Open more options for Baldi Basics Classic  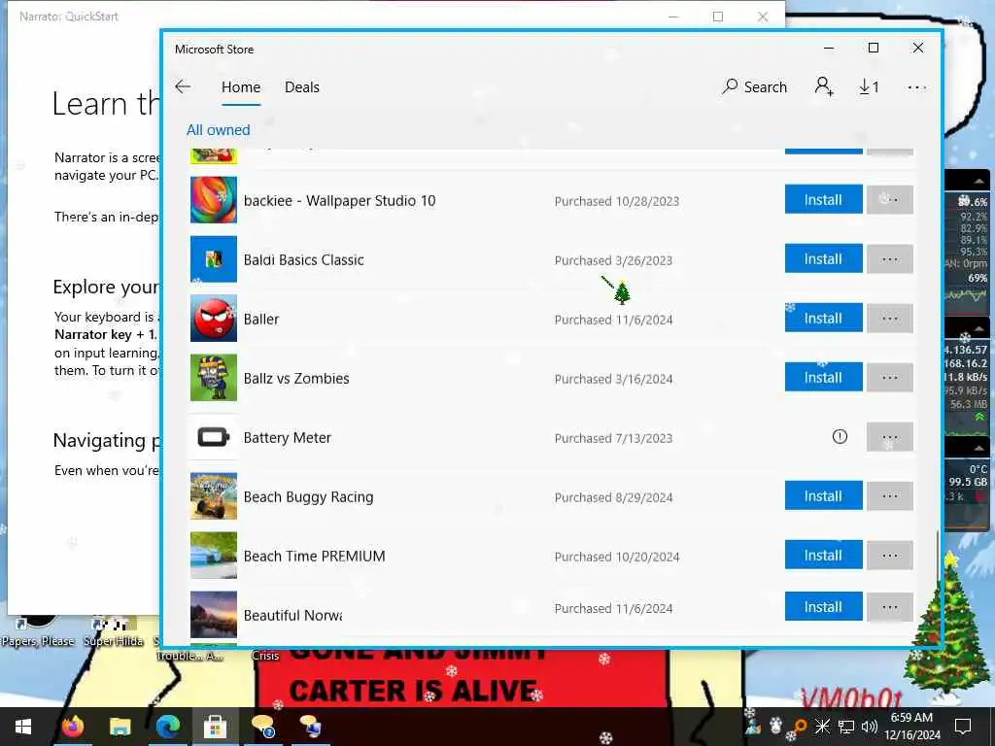pyautogui.click(x=890, y=258)
